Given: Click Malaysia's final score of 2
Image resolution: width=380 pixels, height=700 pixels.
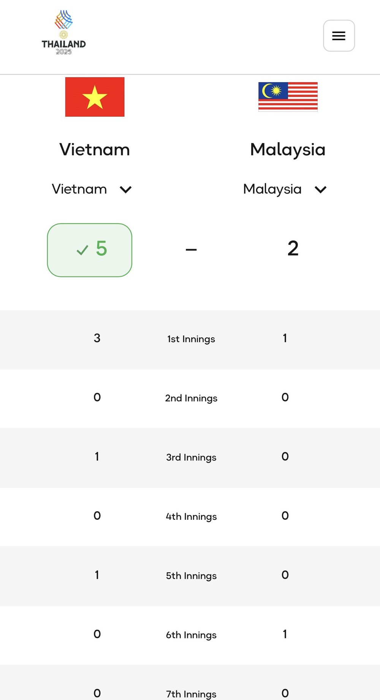Looking at the screenshot, I should [293, 249].
